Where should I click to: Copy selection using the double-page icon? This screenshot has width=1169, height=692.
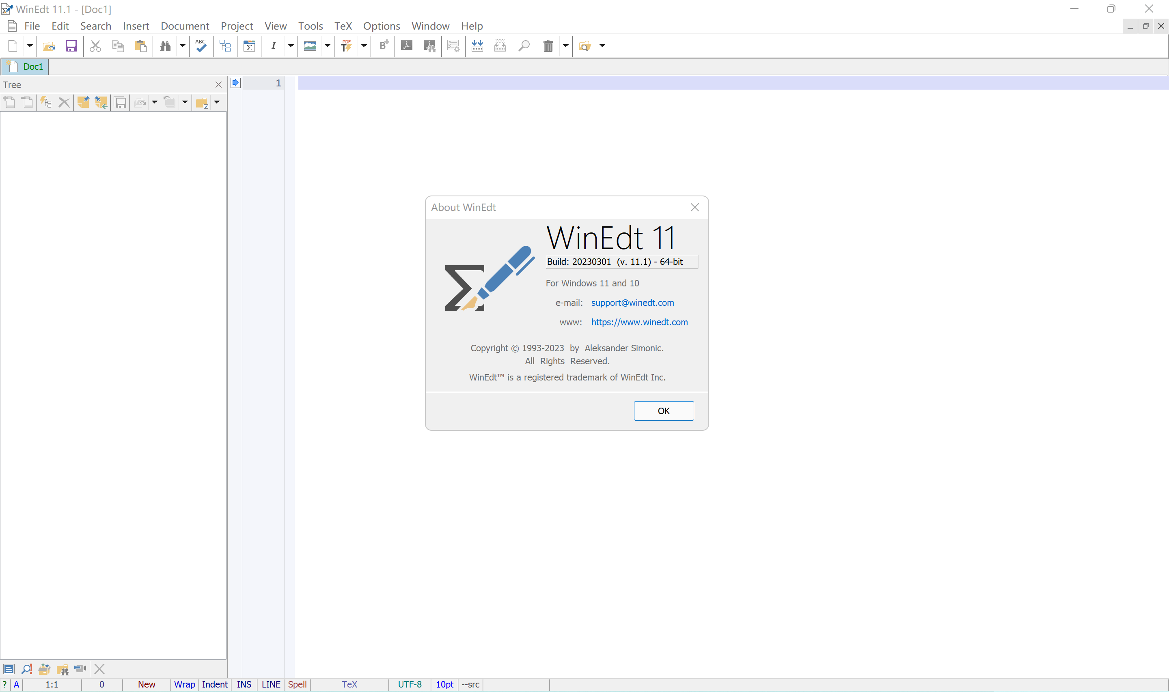pyautogui.click(x=118, y=46)
